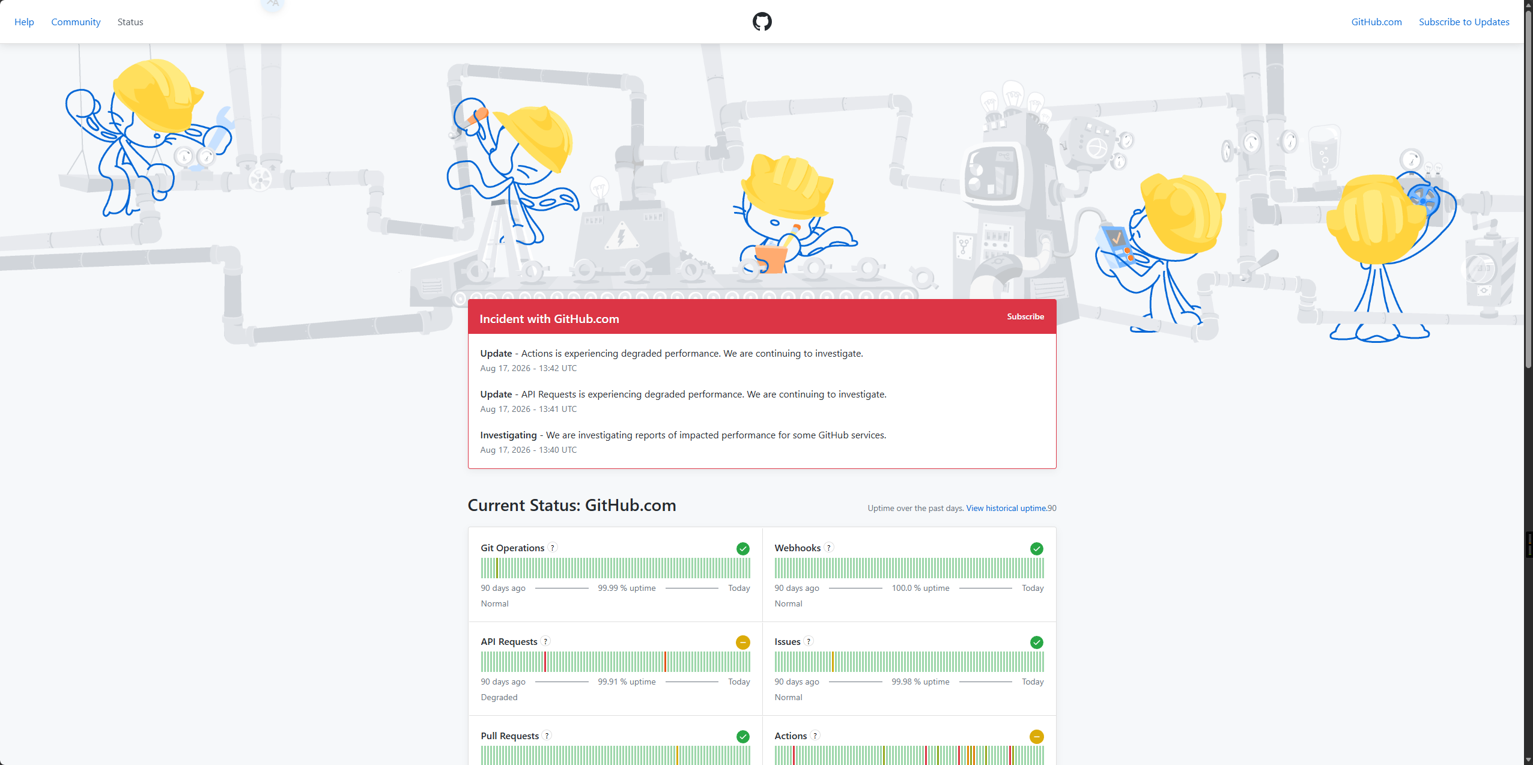Click 'Normal' status under Webhooks

[x=788, y=603]
